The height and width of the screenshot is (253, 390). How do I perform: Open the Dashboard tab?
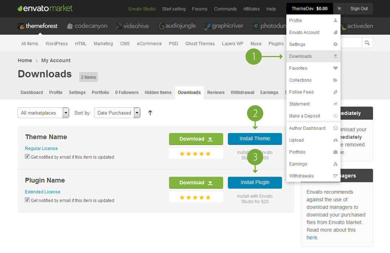point(31,93)
